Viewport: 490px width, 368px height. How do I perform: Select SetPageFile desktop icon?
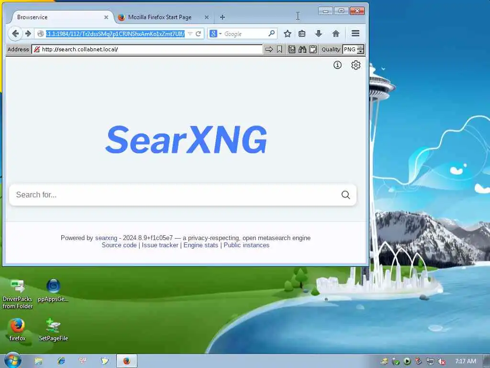click(x=54, y=330)
